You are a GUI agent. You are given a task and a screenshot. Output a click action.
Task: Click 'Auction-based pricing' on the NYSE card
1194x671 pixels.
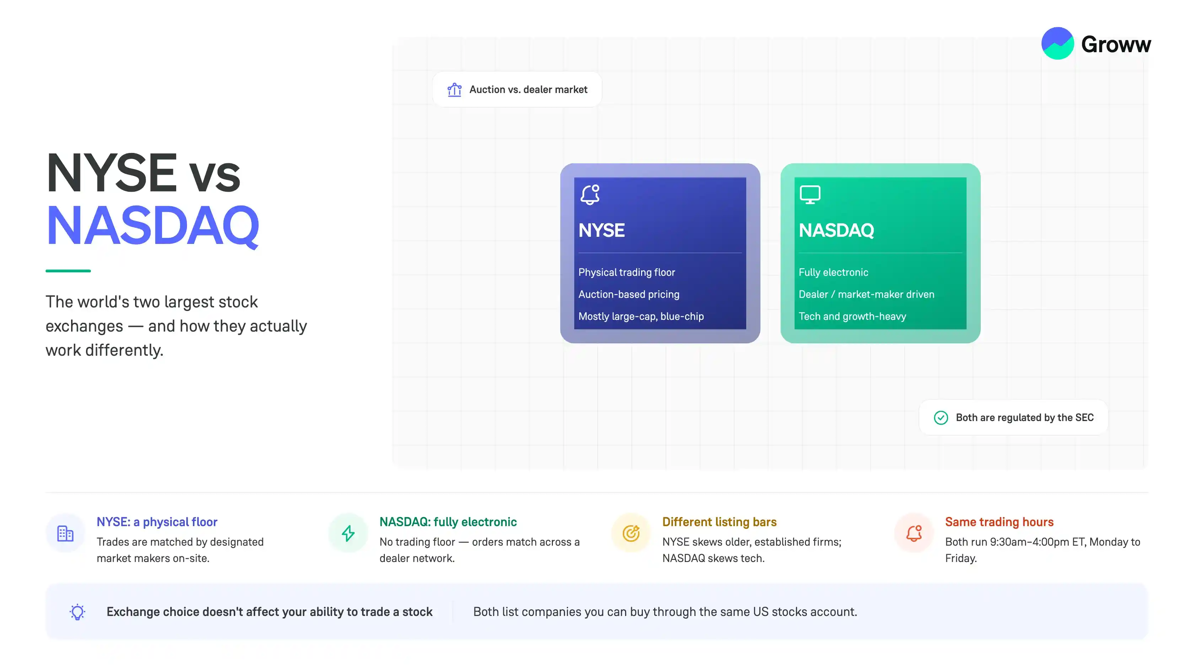pyautogui.click(x=629, y=295)
